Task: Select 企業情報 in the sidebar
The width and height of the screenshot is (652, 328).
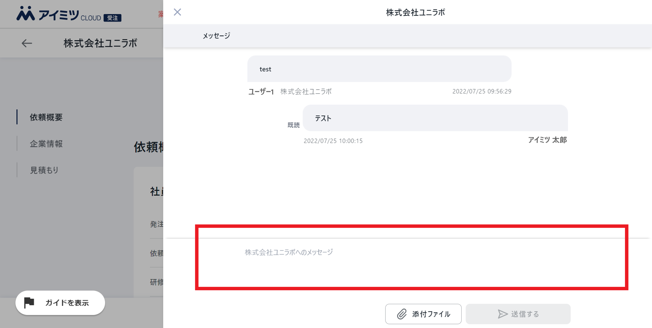Action: tap(46, 144)
